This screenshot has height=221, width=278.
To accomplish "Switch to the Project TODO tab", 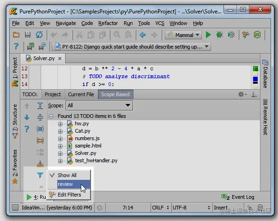I will point(53,94).
